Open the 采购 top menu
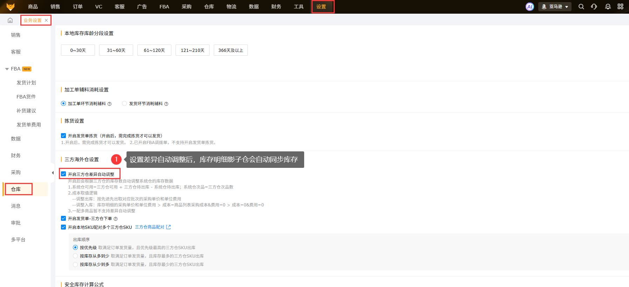Screen dimensions: 629x287 coord(187,7)
